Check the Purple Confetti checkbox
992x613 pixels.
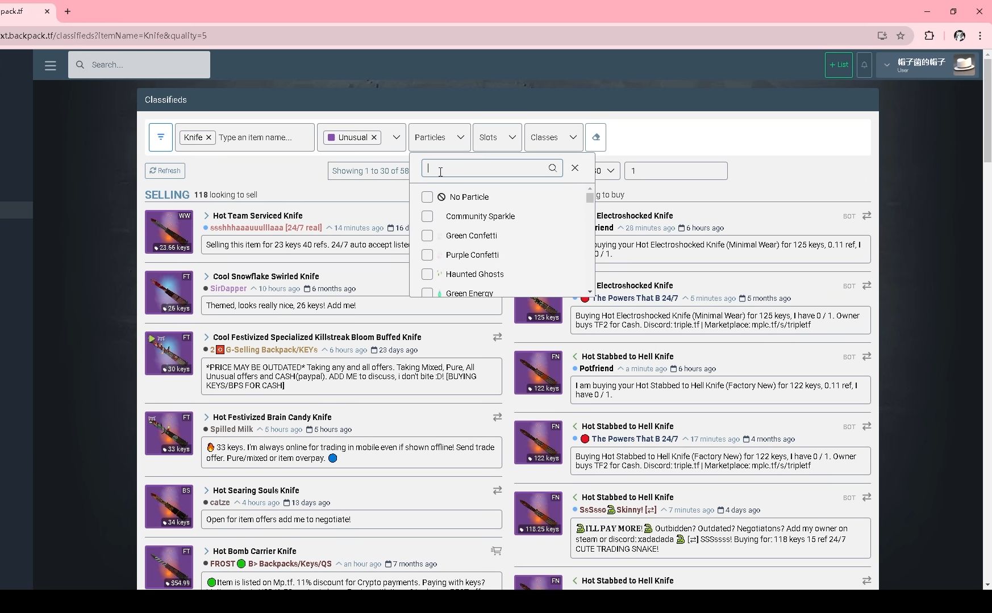pos(427,255)
